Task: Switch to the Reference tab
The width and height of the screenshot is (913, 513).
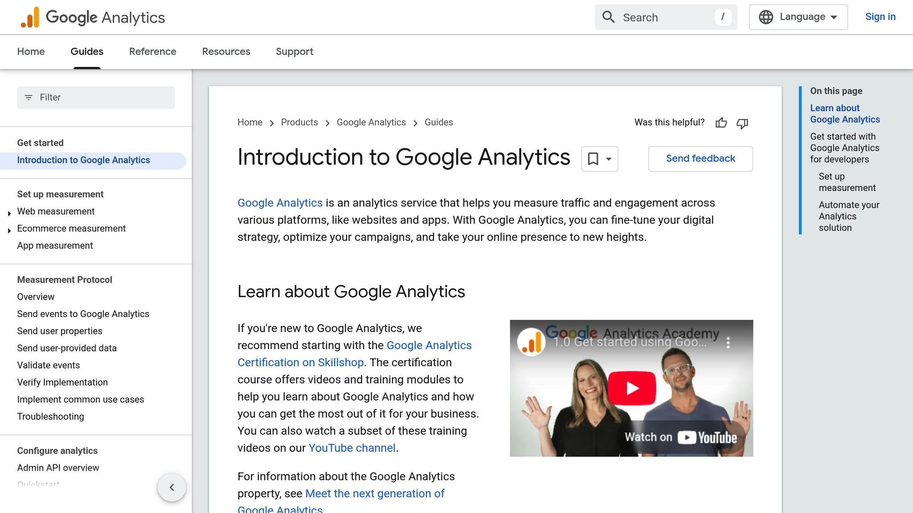Action: [152, 52]
